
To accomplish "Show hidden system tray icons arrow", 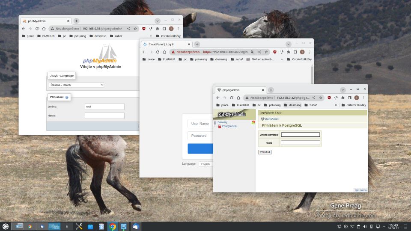I will [x=384, y=226].
